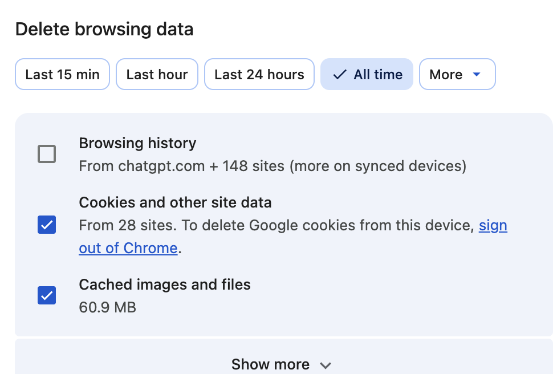Click the empty Browsing history checkbox square
Viewport: 553px width, 374px height.
click(x=46, y=154)
